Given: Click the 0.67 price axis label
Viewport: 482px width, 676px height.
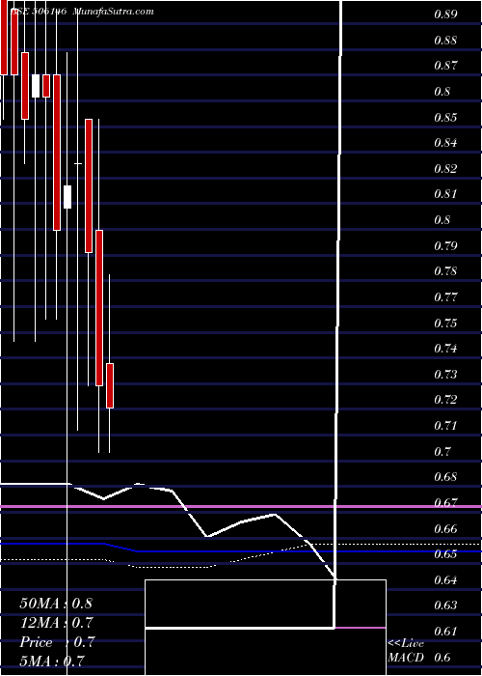Looking at the screenshot, I should tap(445, 503).
